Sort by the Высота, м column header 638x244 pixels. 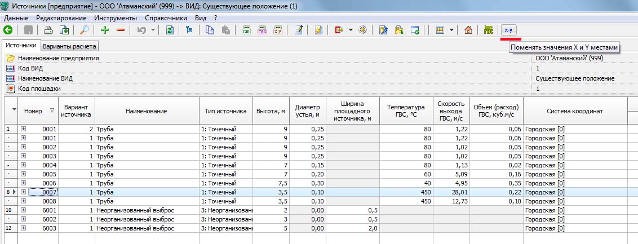(271, 111)
